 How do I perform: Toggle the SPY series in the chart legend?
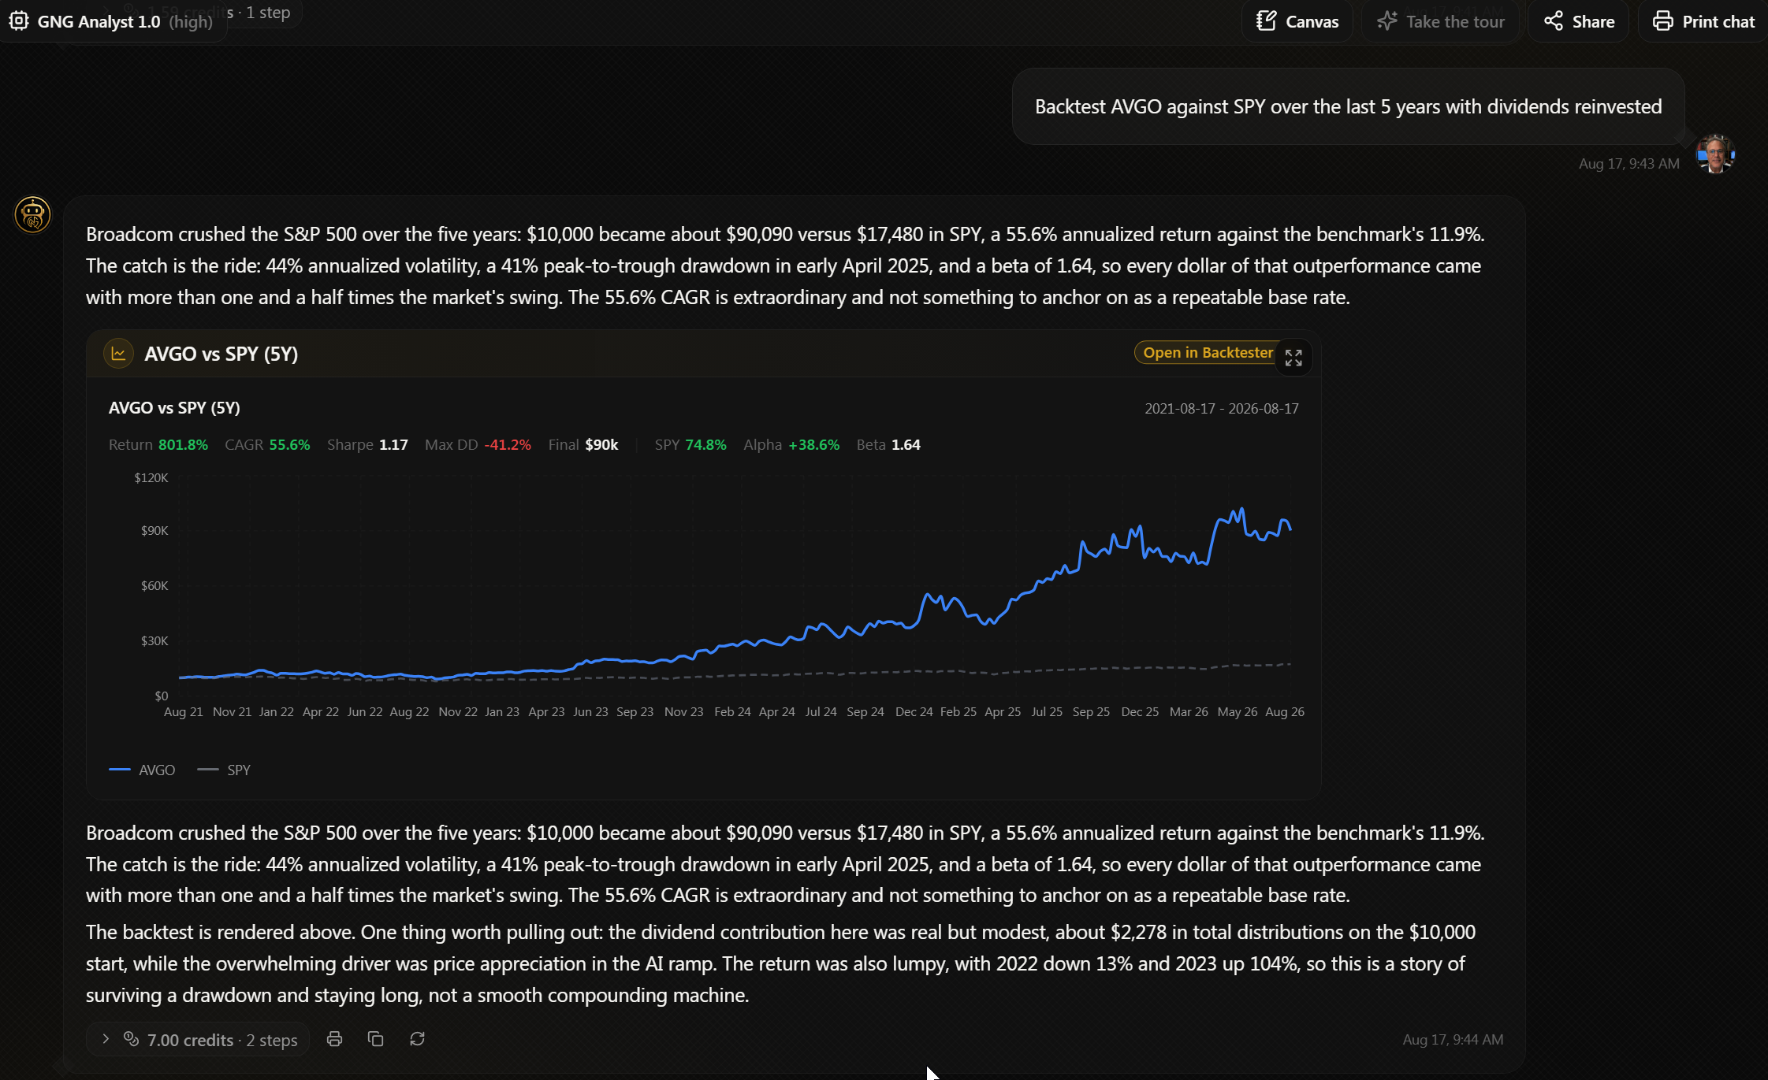(x=224, y=770)
